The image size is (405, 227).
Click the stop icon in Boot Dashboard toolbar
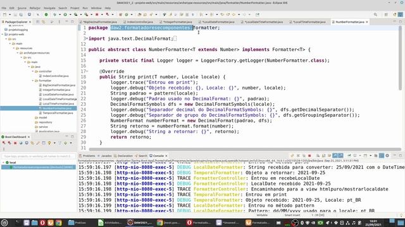pyautogui.click(x=15, y=143)
